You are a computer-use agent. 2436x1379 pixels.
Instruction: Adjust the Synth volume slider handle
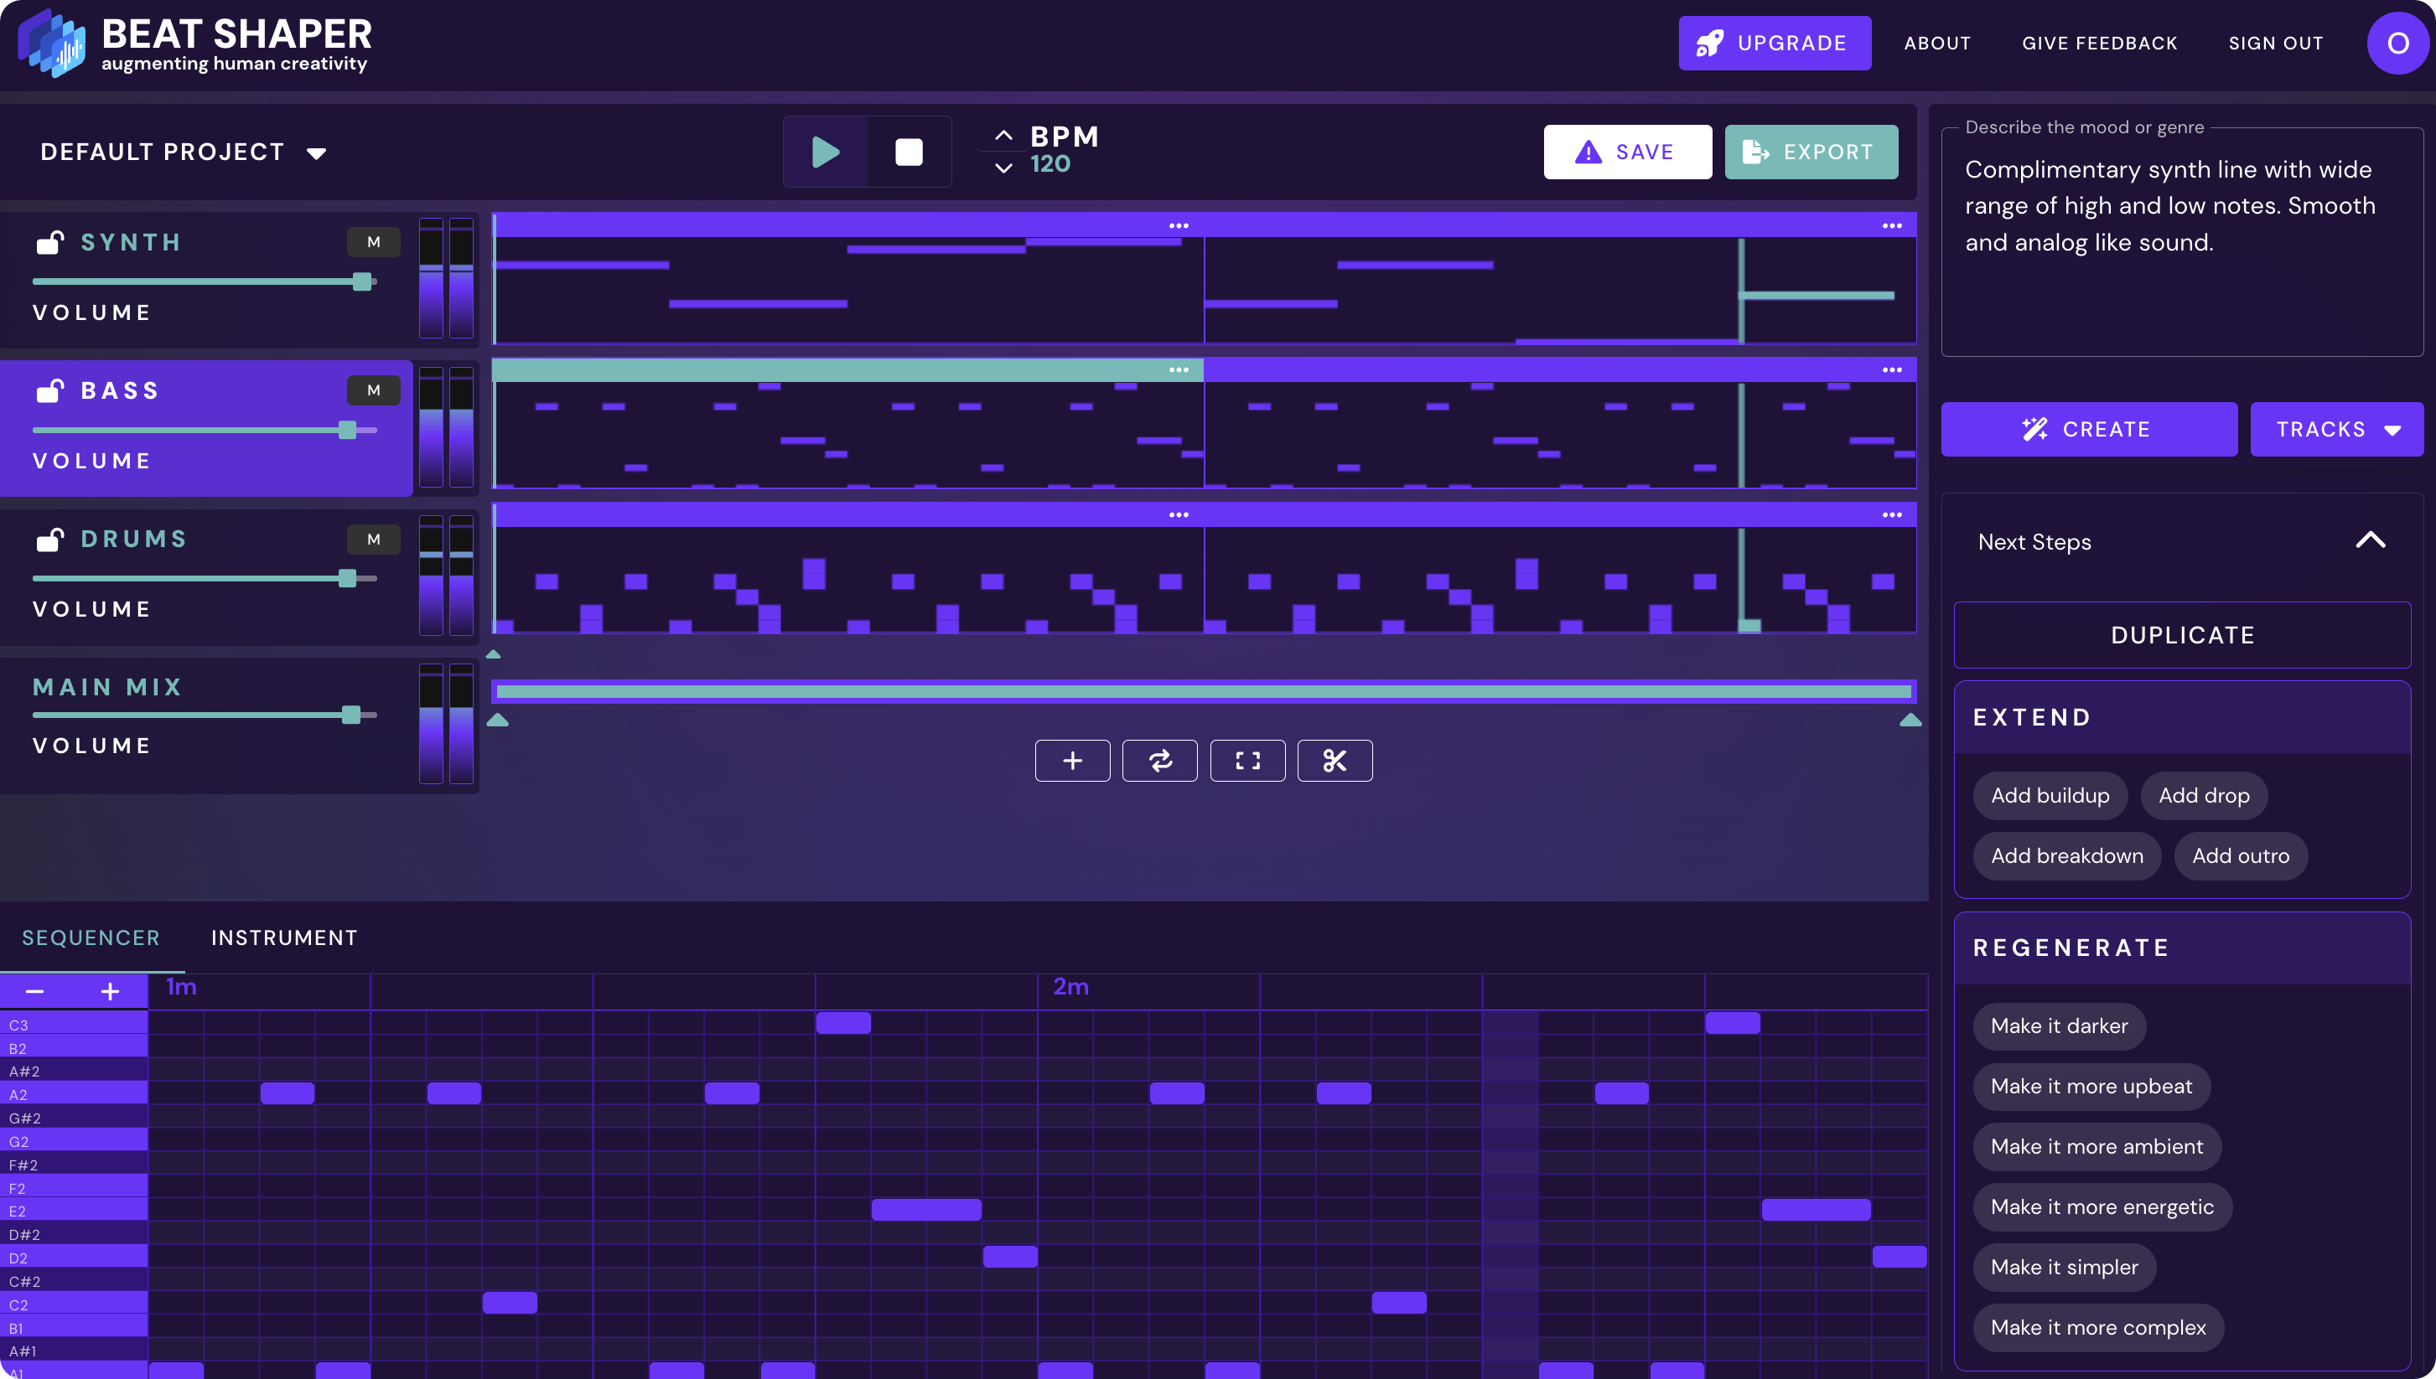tap(362, 281)
